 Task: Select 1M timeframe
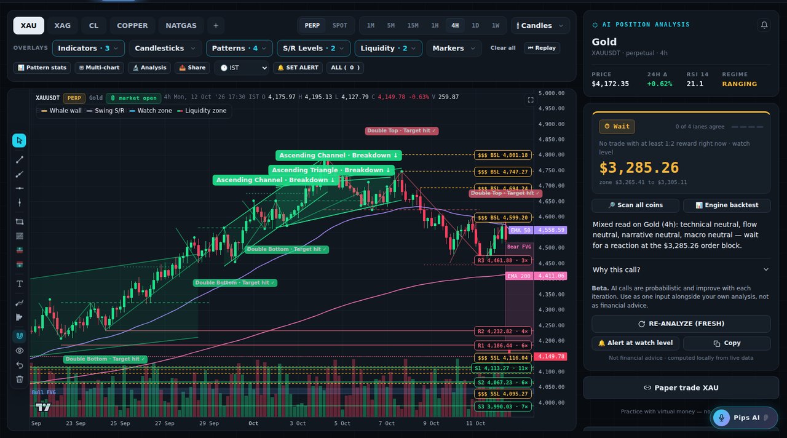tap(371, 26)
